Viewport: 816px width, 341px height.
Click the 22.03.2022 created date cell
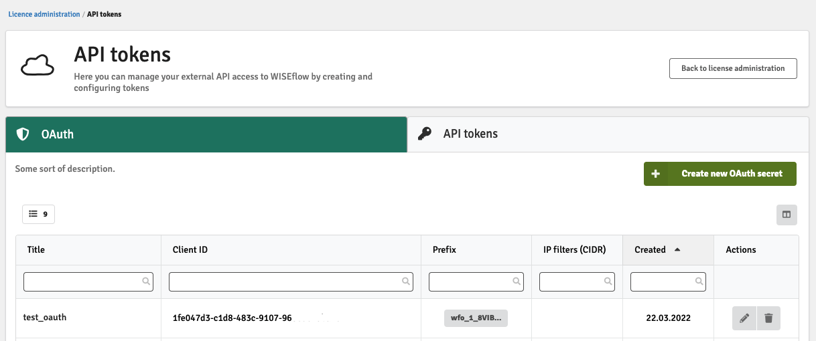click(668, 318)
